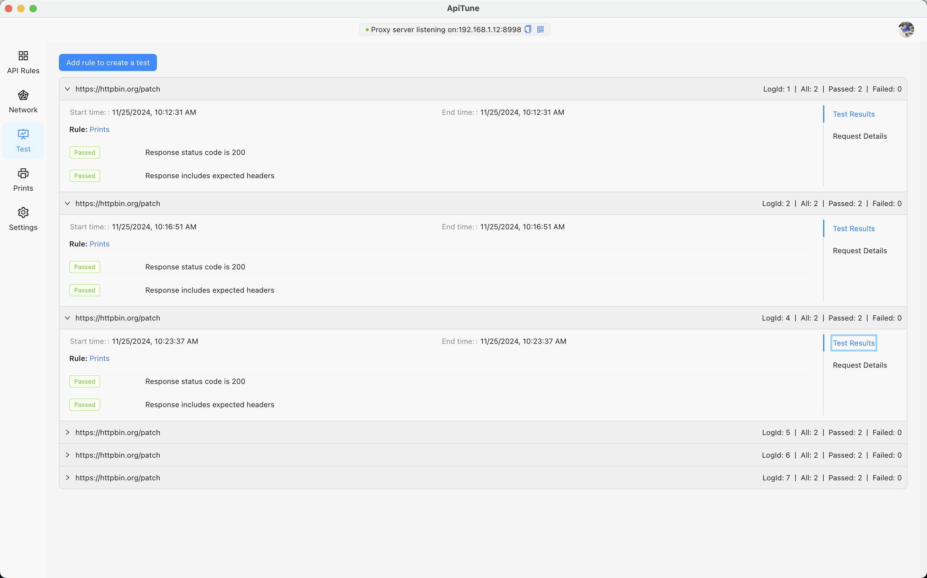Viewport: 927px width, 578px height.
Task: Open the Prints panel
Action: click(23, 180)
